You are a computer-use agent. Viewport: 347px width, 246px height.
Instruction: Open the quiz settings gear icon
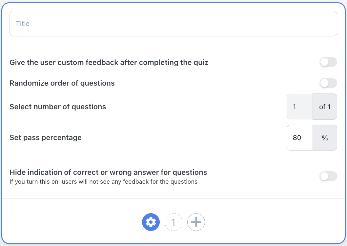(151, 222)
